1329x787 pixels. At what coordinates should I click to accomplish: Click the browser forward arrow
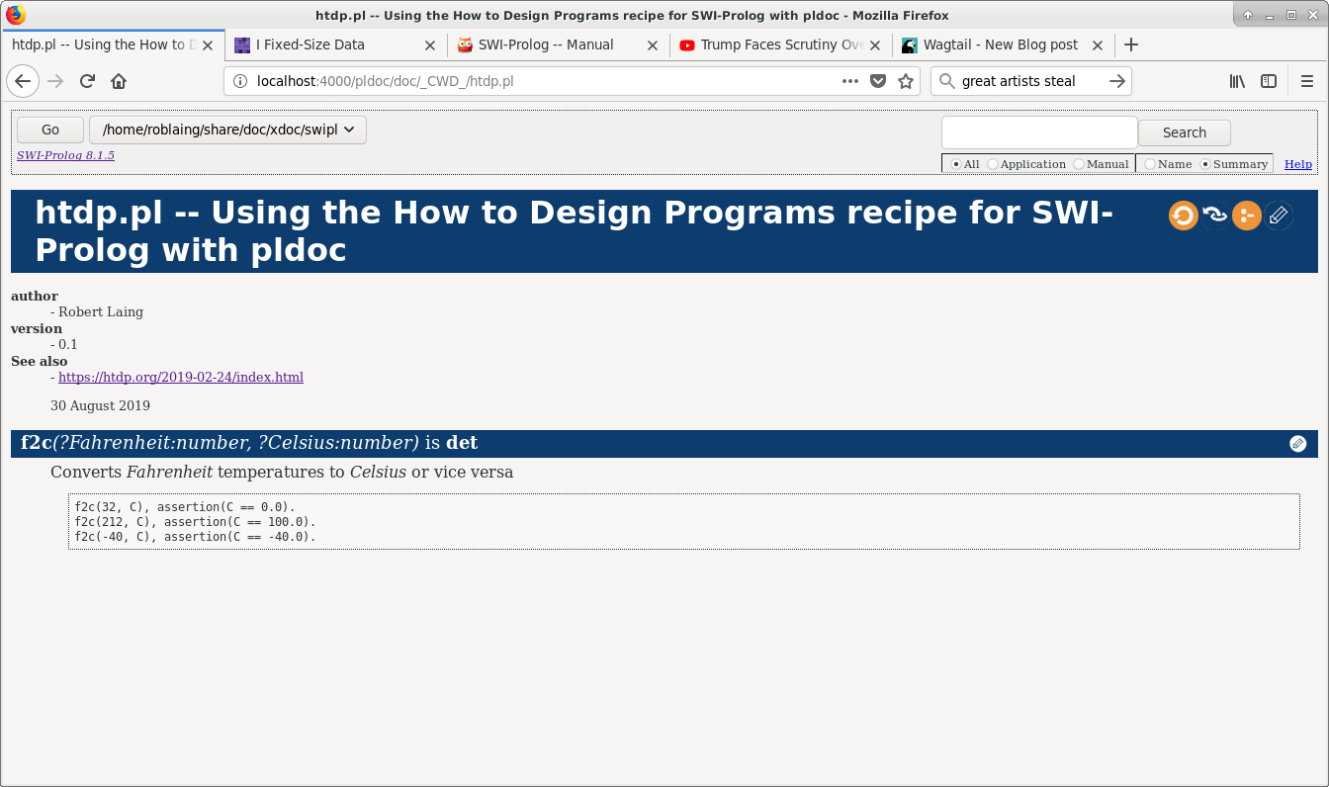tap(55, 81)
